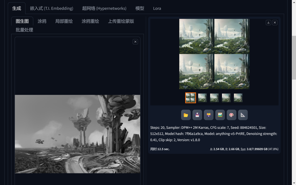296x185 pixels.
Task: Select the third gallery thumbnail
Action: point(214,98)
